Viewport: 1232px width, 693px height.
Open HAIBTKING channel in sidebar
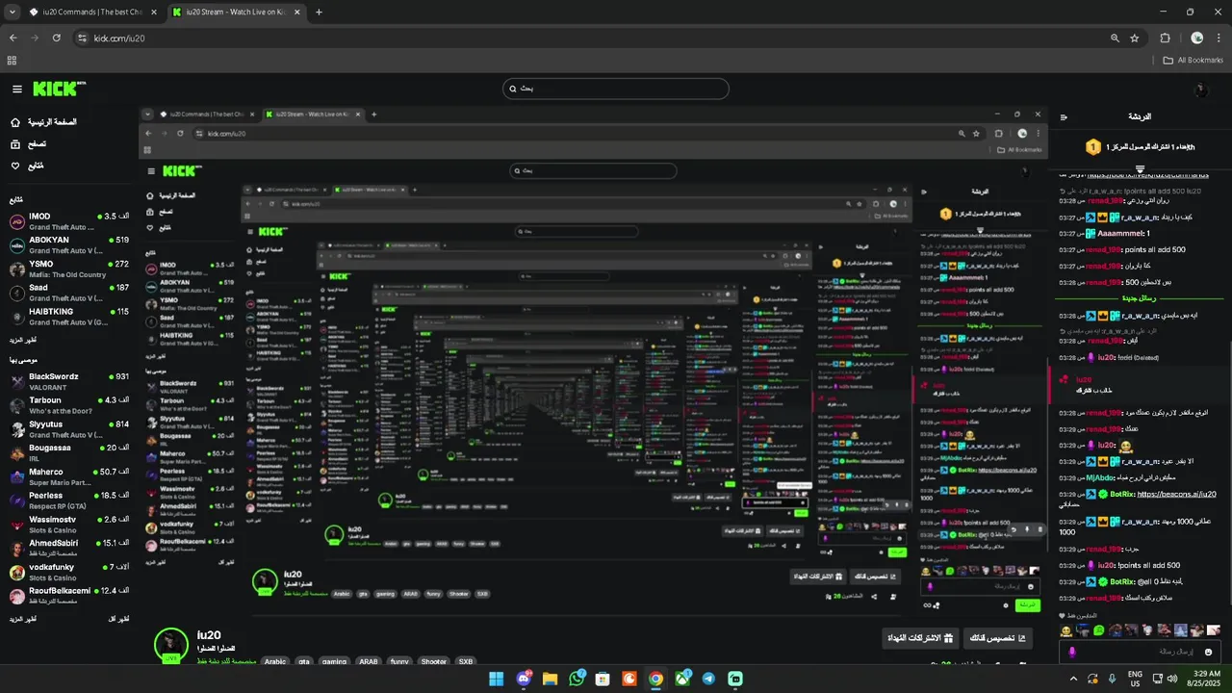(x=69, y=317)
